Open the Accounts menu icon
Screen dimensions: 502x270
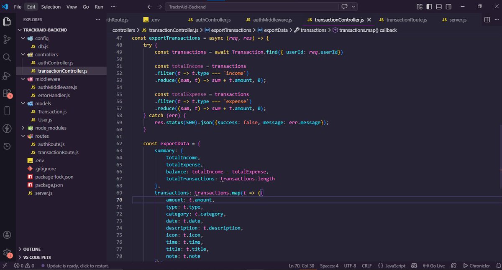[7, 235]
